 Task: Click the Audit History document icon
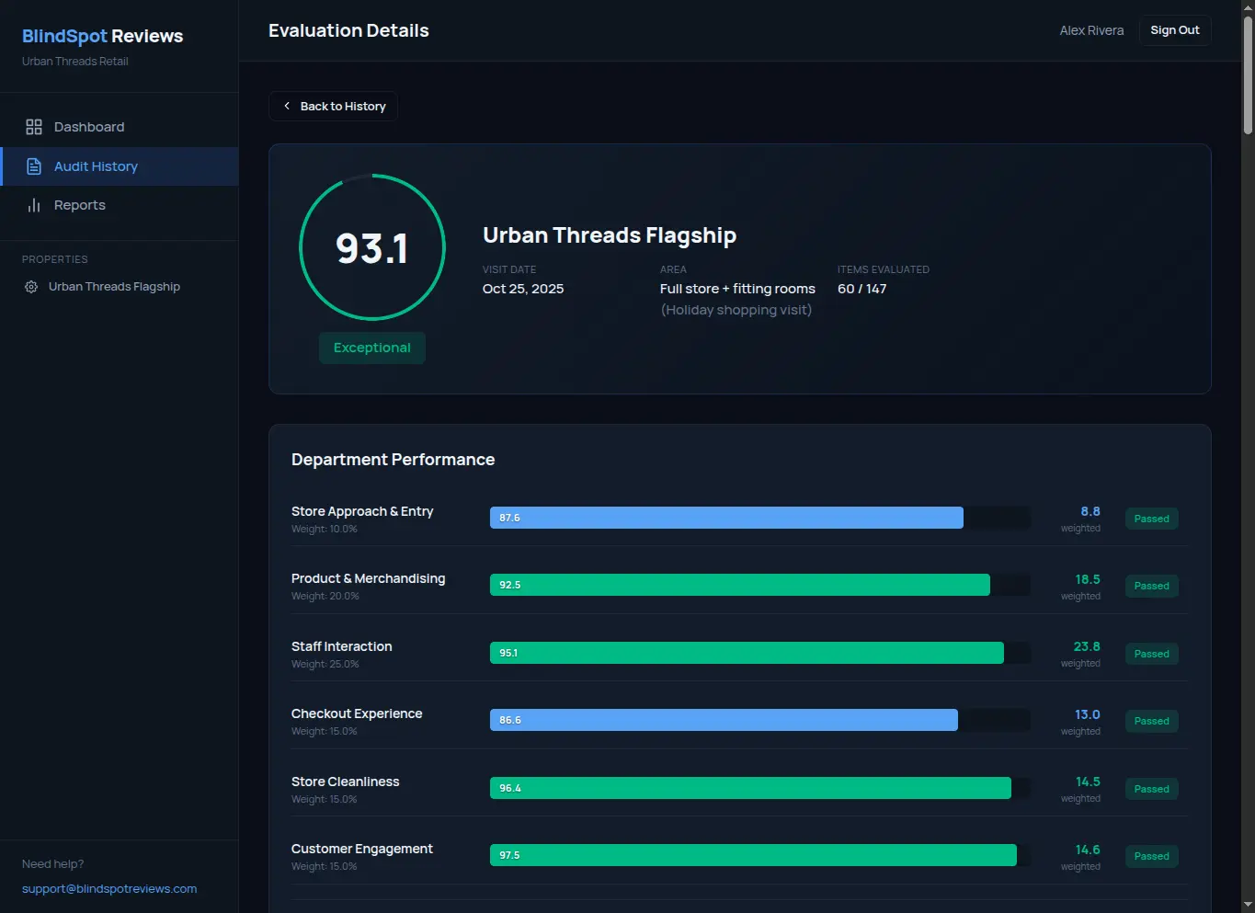(x=34, y=165)
